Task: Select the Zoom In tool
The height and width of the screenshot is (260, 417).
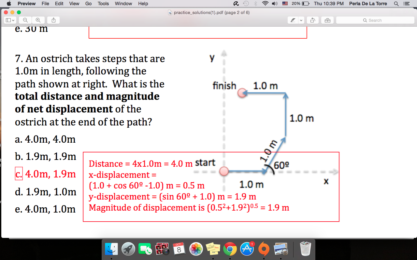Action: pyautogui.click(x=38, y=20)
